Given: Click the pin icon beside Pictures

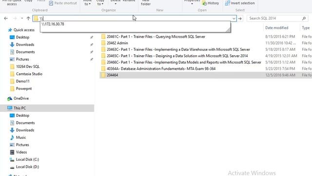Looking at the screenshot, I should [92, 60].
